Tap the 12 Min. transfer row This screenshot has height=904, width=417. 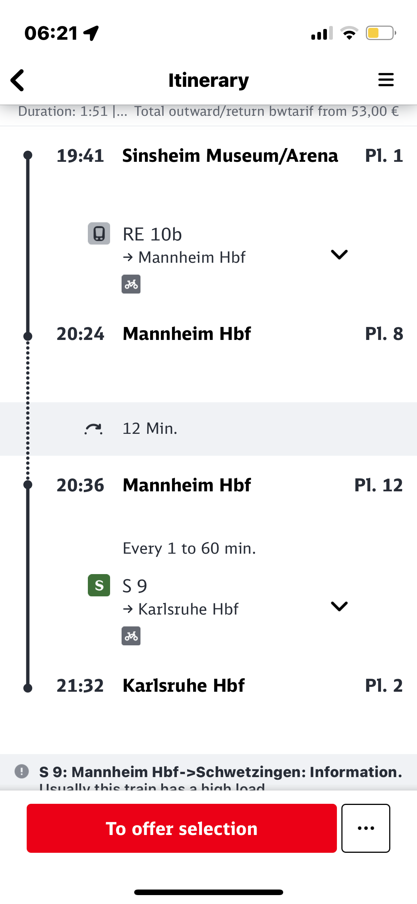click(x=208, y=429)
